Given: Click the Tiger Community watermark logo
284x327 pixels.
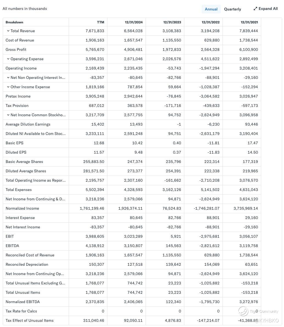Looking at the screenshot, I should (x=243, y=311).
